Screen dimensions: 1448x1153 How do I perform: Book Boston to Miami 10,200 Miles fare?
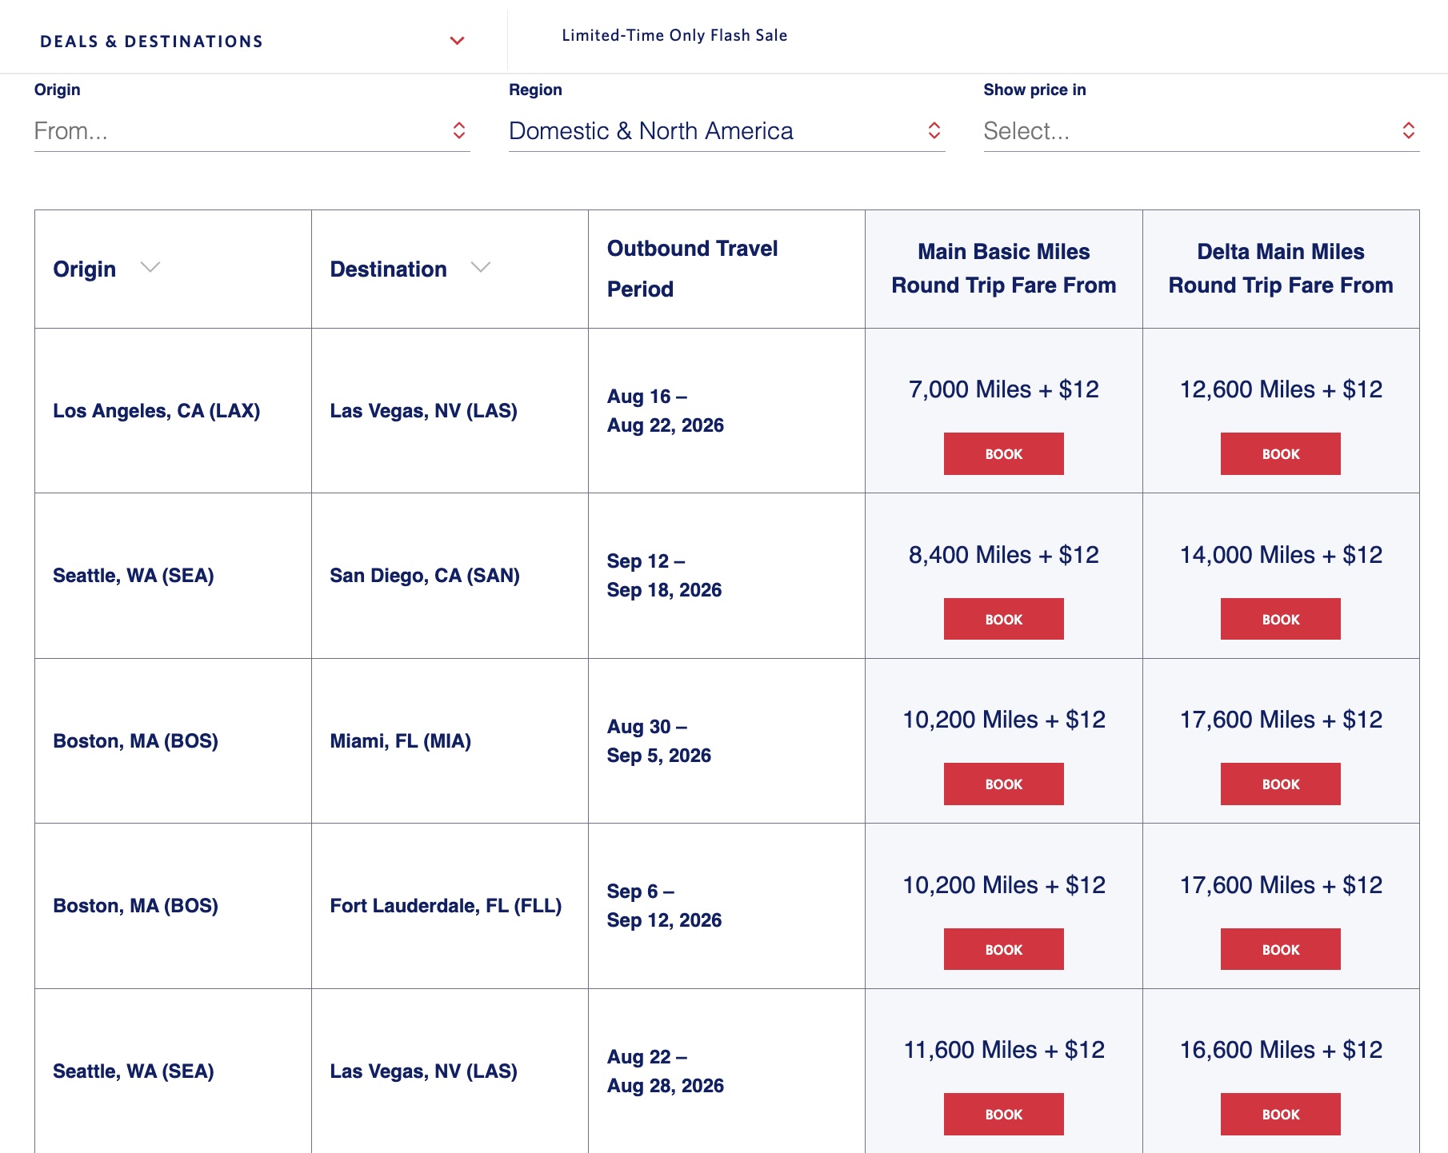[x=1003, y=784]
